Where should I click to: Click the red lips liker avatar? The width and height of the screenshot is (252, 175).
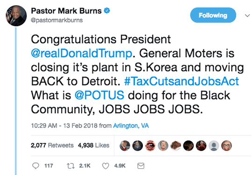point(150,146)
